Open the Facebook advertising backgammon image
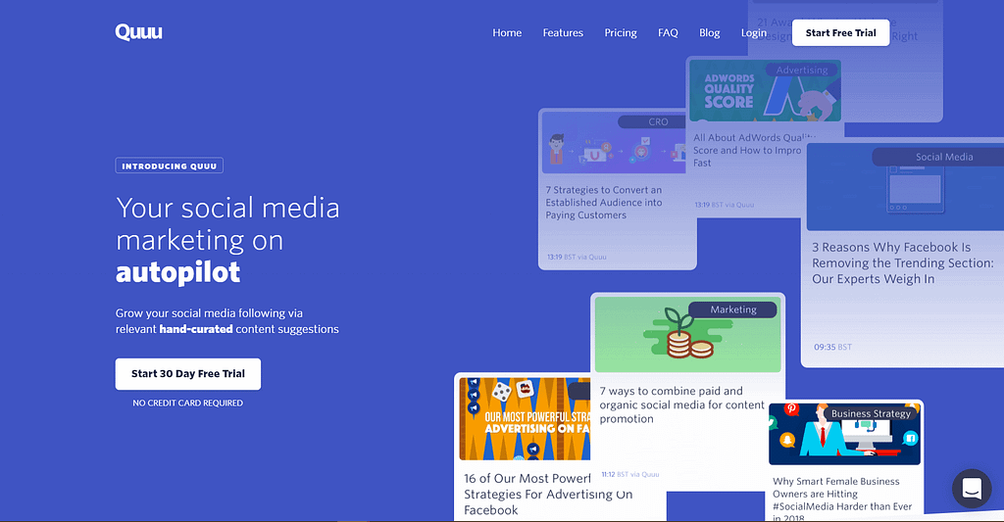The image size is (1004, 522). click(525, 418)
